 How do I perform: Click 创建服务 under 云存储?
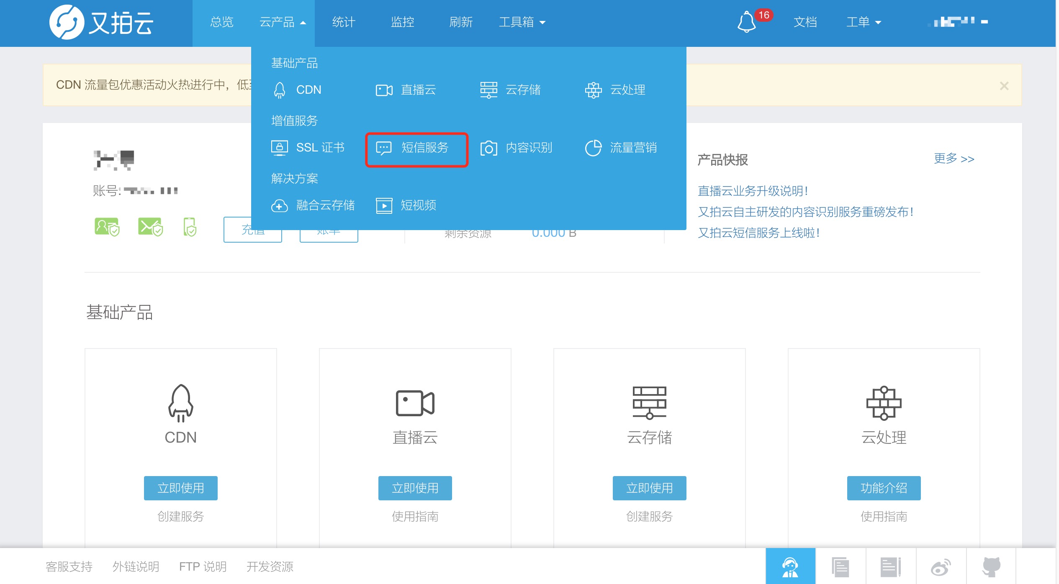(649, 517)
